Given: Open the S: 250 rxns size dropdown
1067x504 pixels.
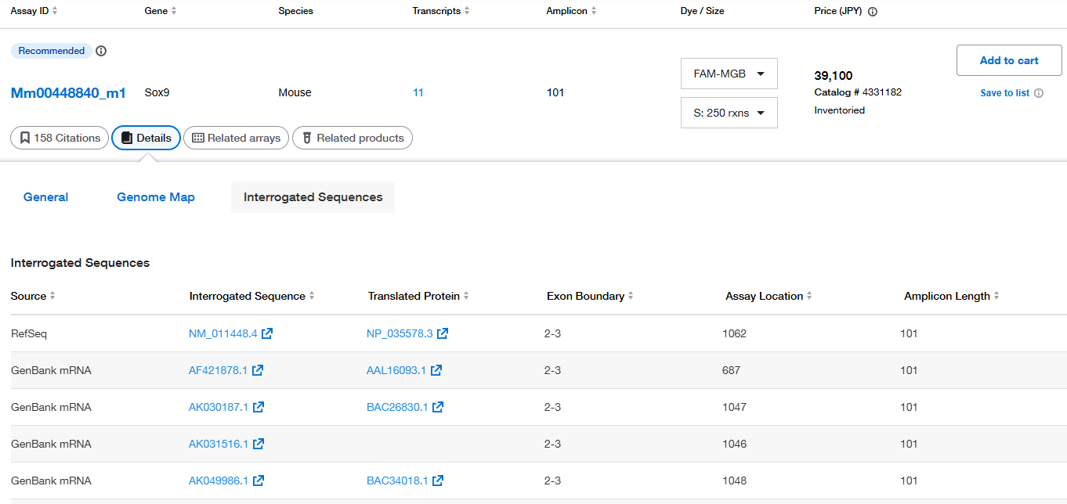Looking at the screenshot, I should pos(729,113).
